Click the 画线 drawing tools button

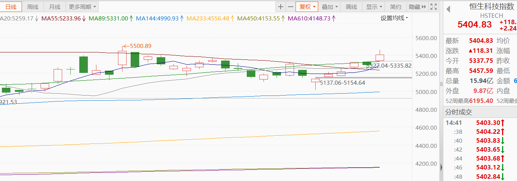coord(351,7)
